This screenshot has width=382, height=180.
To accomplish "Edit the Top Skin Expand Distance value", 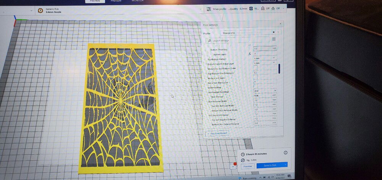I will (265, 118).
